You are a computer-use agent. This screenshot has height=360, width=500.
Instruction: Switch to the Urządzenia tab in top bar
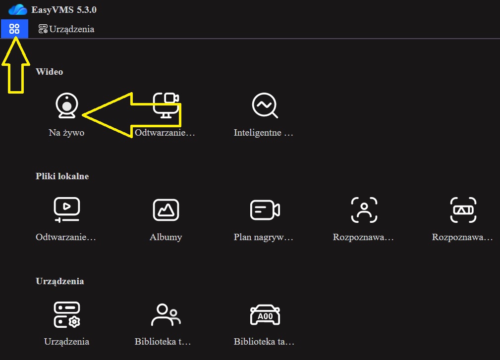[x=66, y=29]
